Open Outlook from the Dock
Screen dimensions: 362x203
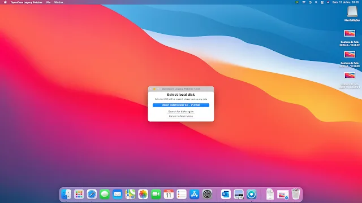pos(226,194)
